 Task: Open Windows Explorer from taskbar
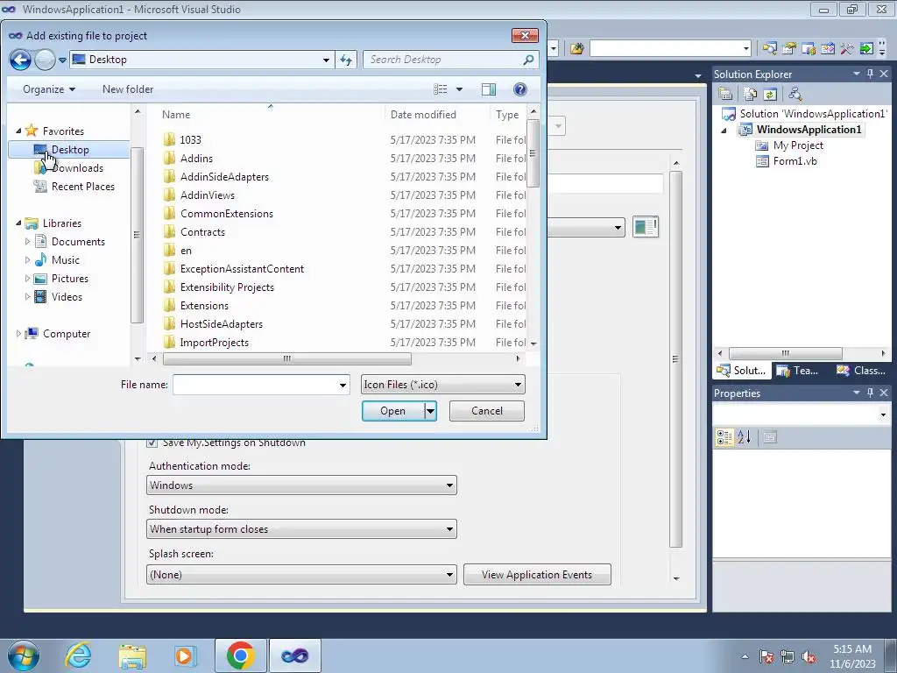[132, 655]
